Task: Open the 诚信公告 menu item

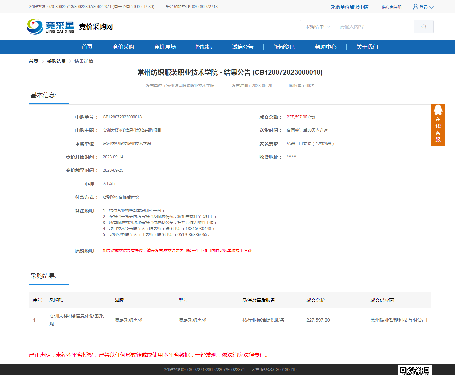Action: tap(243, 47)
